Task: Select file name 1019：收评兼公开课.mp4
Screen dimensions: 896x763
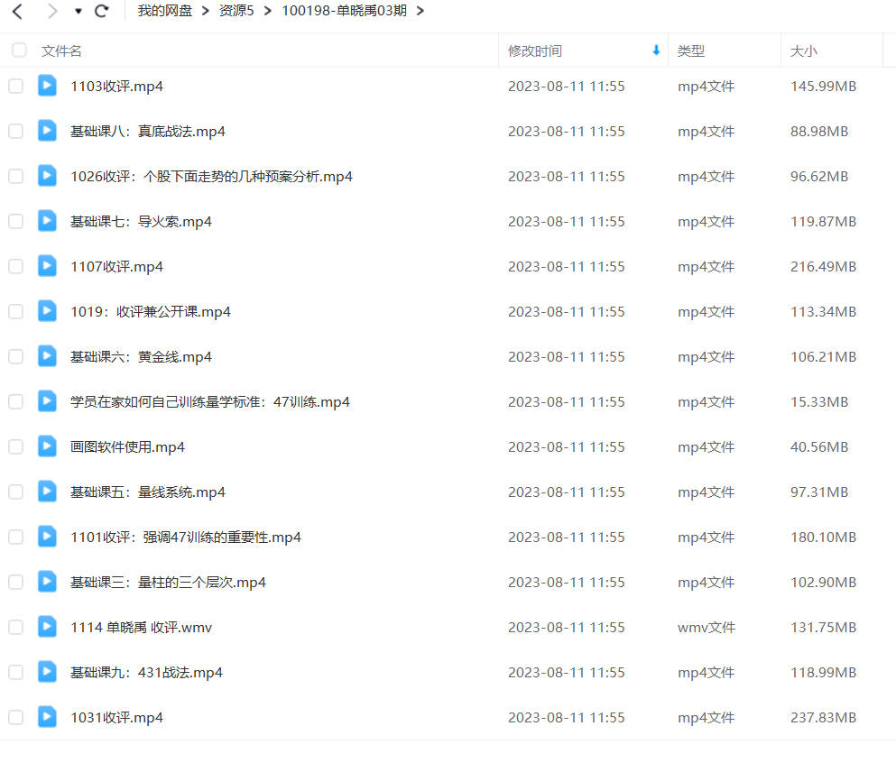Action: 151,312
